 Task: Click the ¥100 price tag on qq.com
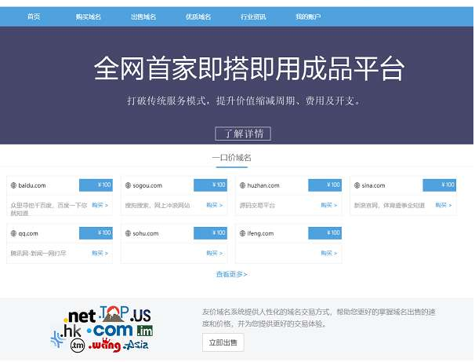[96, 233]
